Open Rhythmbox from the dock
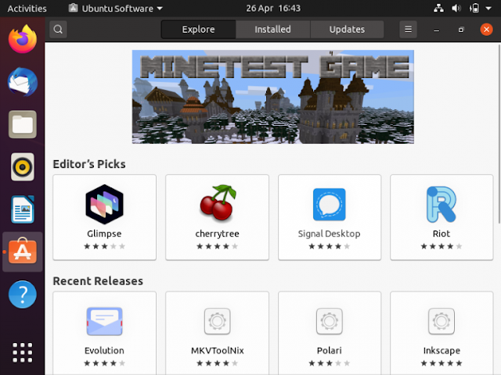The image size is (501, 375). (23, 166)
